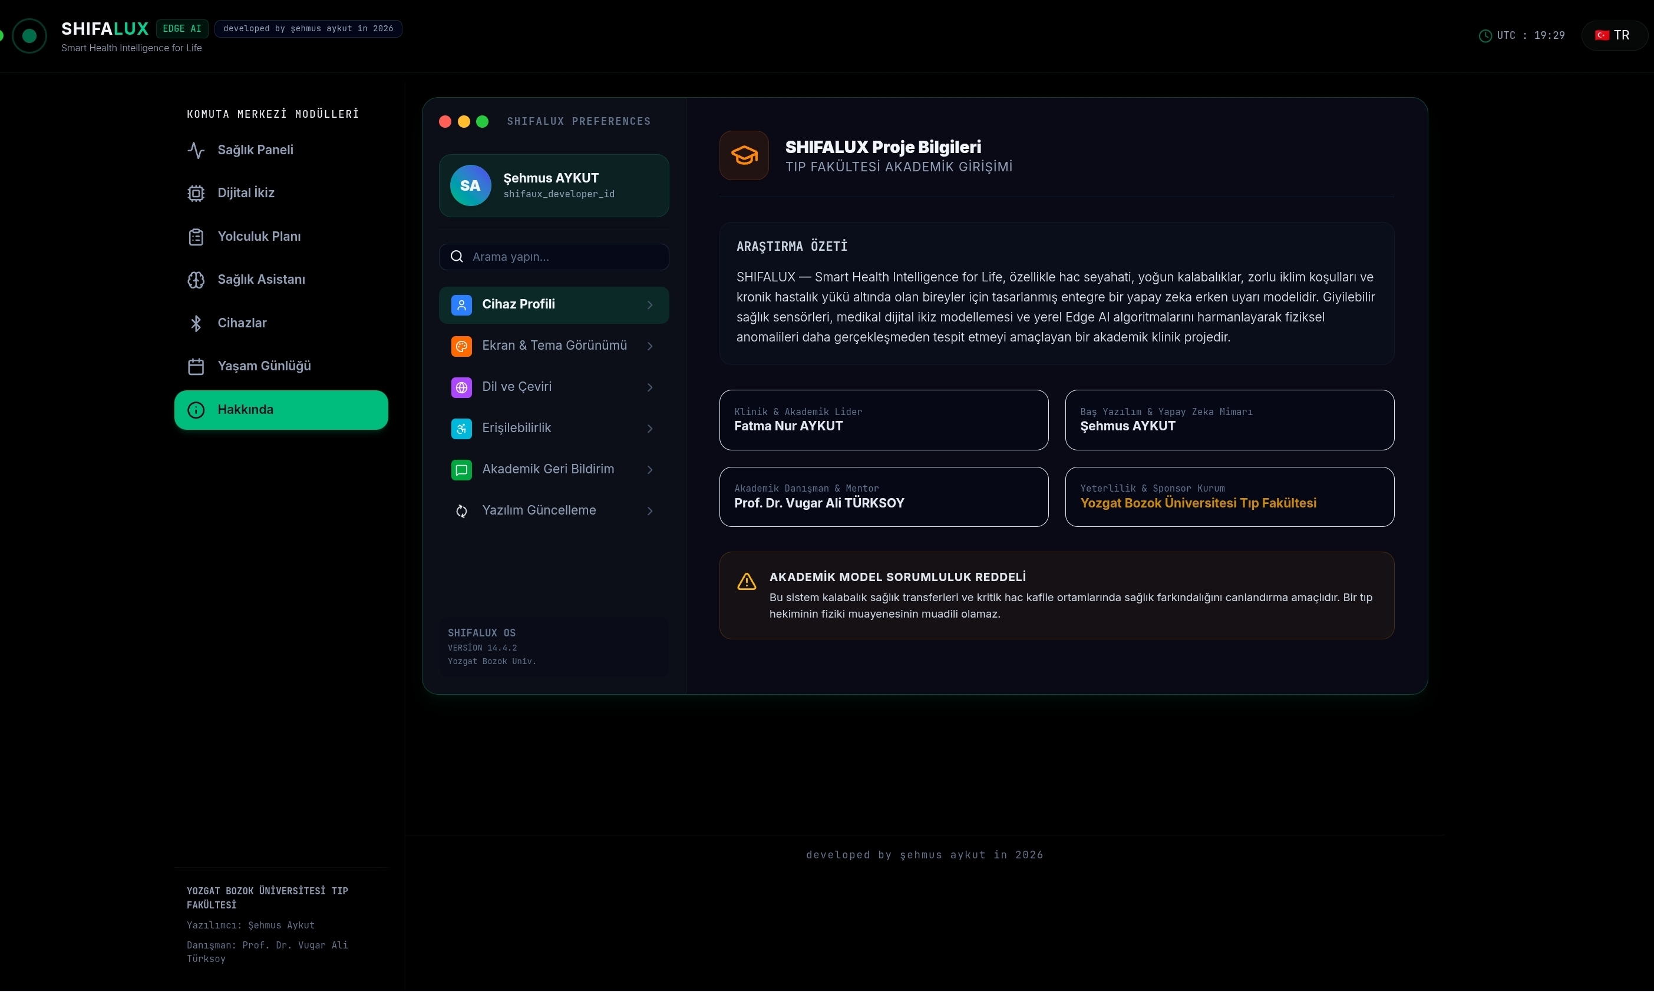Open the Yolculuk Planı module
Image resolution: width=1654 pixels, height=992 pixels.
coord(281,237)
